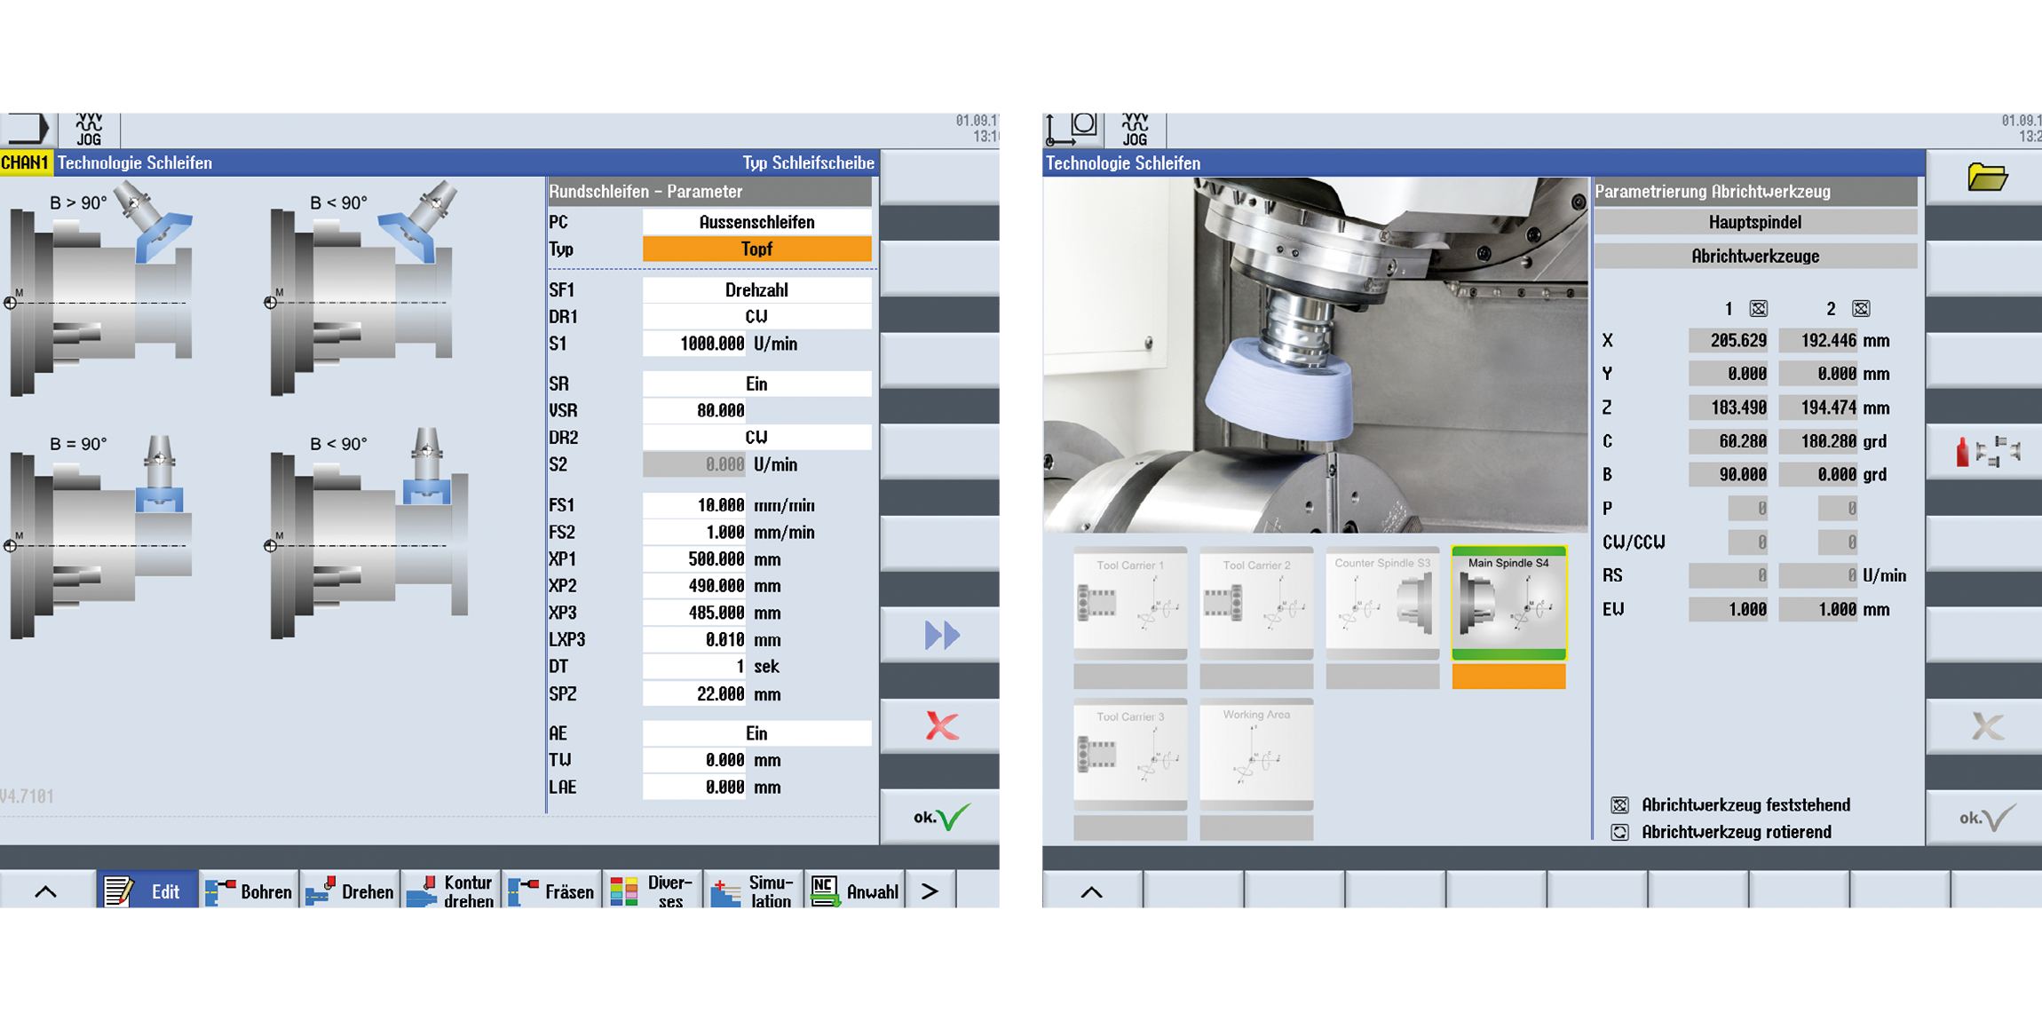The height and width of the screenshot is (1021, 2042).
Task: Click the VSR field 80.000
Action: coord(694,411)
